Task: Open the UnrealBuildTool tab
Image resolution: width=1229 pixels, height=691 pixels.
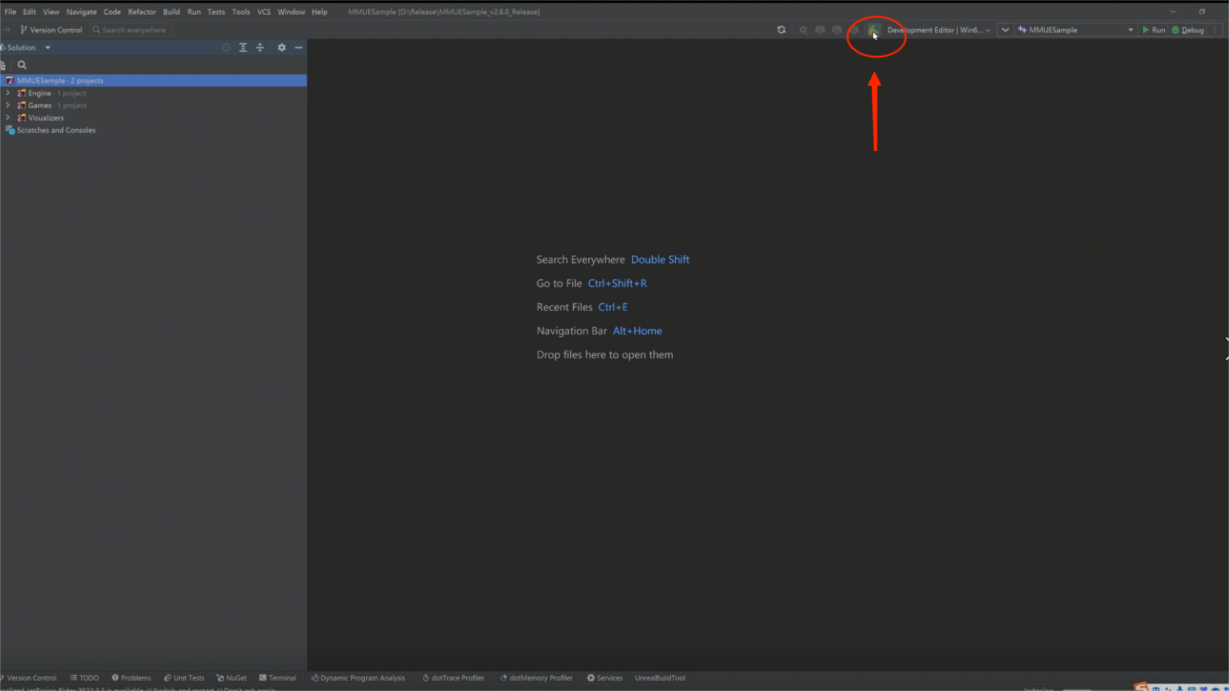Action: click(660, 678)
